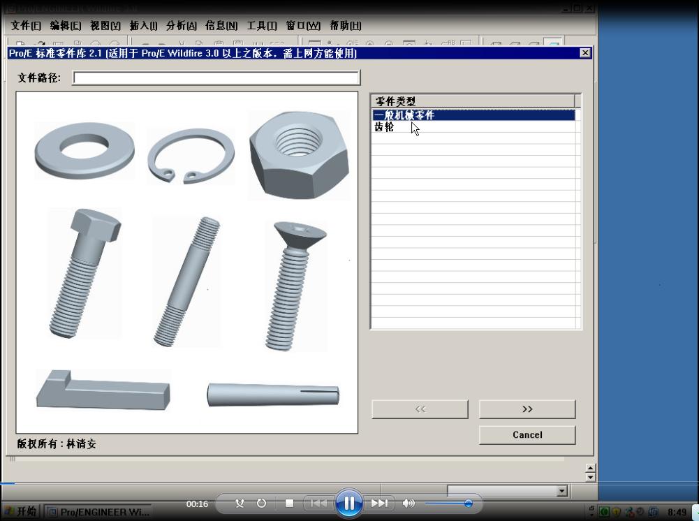699x521 pixels.
Task: Open the 插入(I) menu
Action: click(x=143, y=26)
